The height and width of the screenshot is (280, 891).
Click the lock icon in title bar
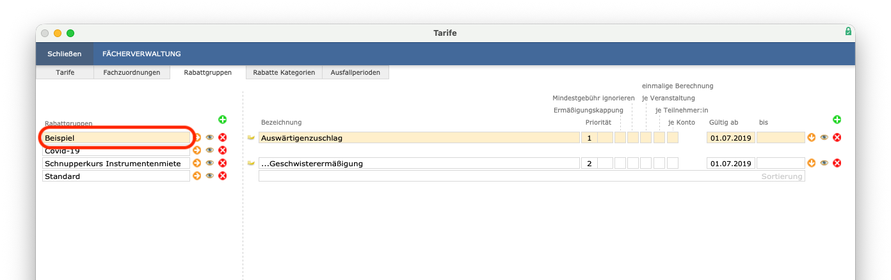tap(848, 31)
